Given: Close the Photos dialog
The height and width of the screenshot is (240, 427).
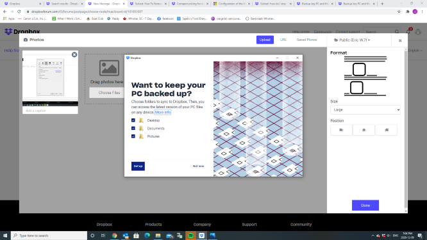Looking at the screenshot, I should tap(400, 40).
